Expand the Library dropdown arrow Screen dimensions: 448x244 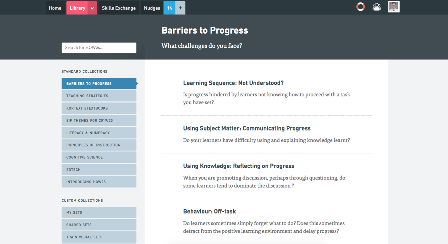point(92,8)
